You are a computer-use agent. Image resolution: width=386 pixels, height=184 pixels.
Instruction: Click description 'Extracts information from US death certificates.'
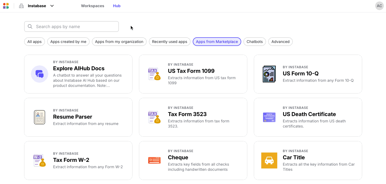[x=314, y=124]
